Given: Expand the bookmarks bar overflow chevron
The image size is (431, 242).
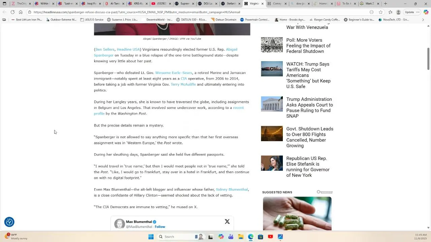Looking at the screenshot, I should pos(423,20).
